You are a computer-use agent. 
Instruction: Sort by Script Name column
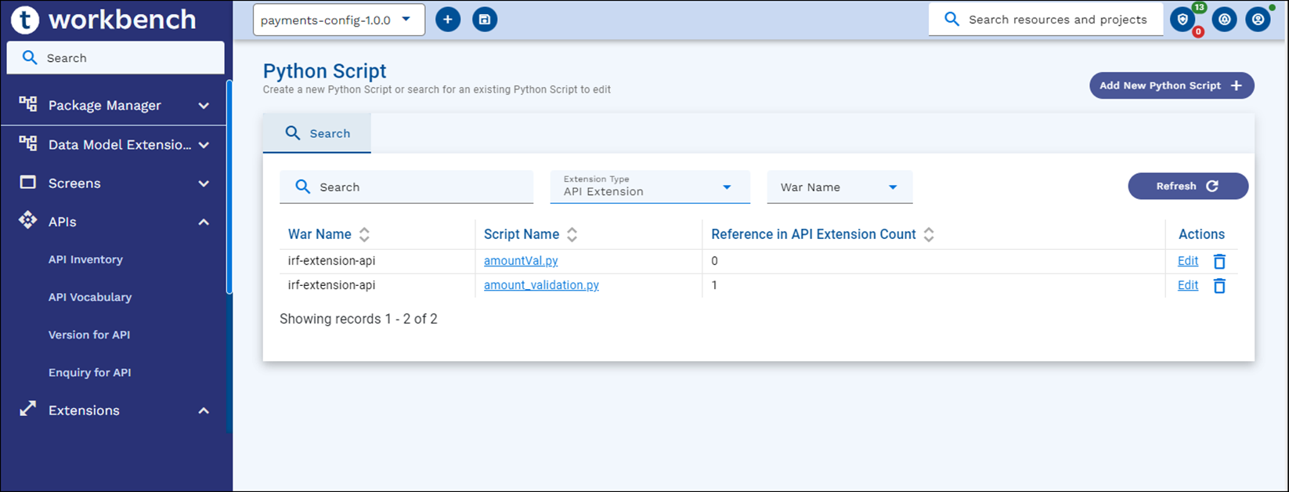[572, 234]
